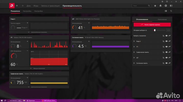Click the reset arrow icon
The height and width of the screenshot is (102, 183).
(x=171, y=11)
